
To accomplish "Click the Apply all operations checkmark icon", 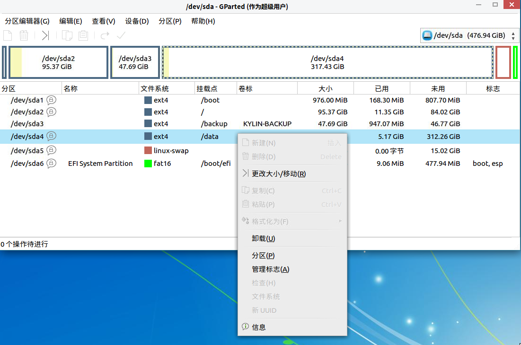I will tap(121, 35).
